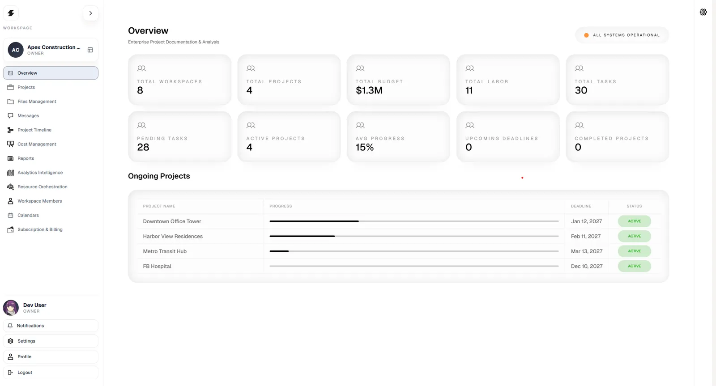Click the Harbor View Residences progress bar
The height and width of the screenshot is (386, 716).
point(414,236)
